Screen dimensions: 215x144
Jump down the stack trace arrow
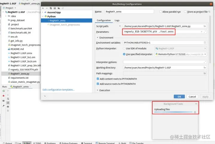[x=8, y=95]
